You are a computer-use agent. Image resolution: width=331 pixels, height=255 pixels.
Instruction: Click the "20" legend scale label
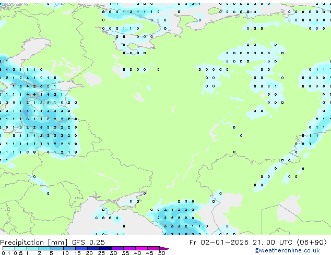89,253
